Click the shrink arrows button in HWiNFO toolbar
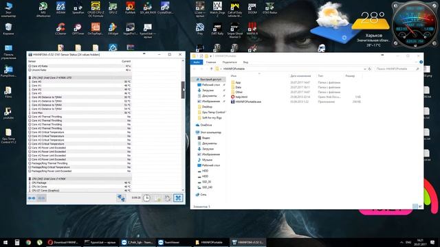 (41, 198)
